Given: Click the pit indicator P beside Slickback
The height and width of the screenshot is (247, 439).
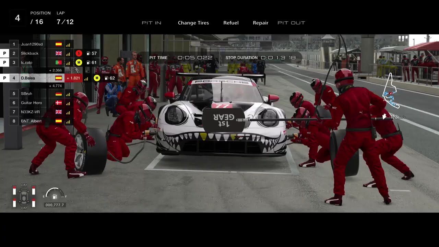Looking at the screenshot, I should pyautogui.click(x=4, y=53).
